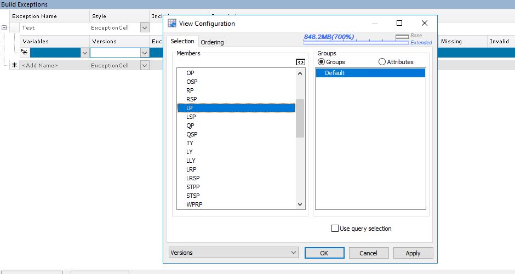515x274 pixels.
Task: Select member OP in list
Action: [190, 73]
